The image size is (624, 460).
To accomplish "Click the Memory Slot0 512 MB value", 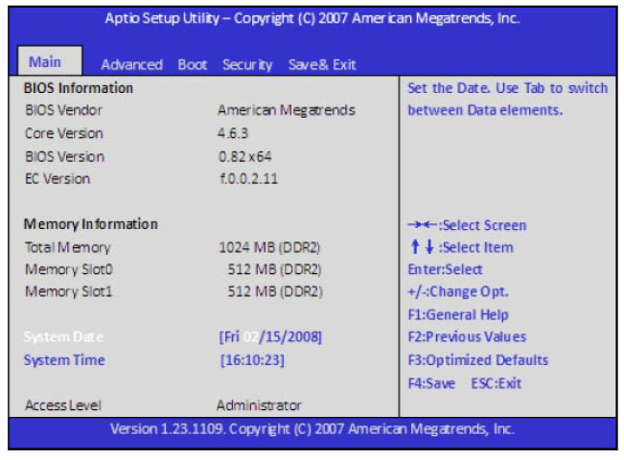I will (274, 270).
